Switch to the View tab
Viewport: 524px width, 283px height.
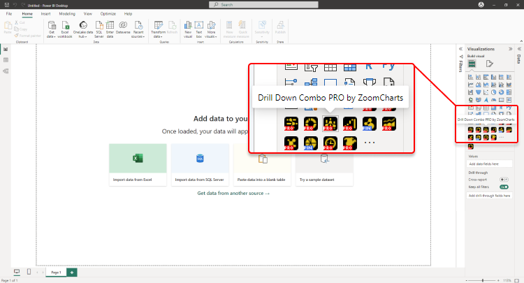[88, 14]
